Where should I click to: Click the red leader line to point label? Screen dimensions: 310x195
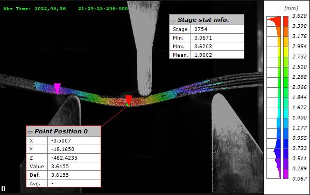(114, 116)
